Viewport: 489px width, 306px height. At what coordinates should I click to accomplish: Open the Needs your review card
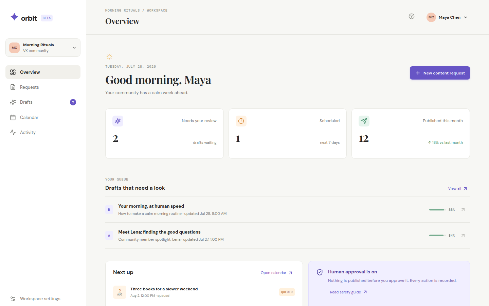coord(164,134)
